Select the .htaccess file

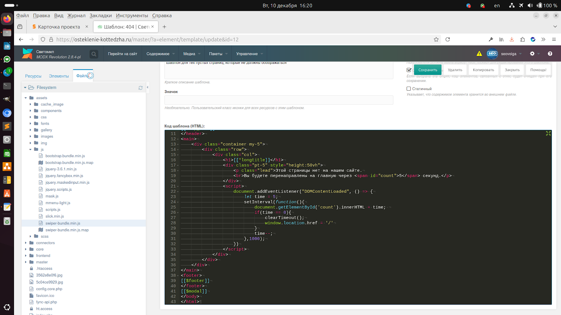44,269
